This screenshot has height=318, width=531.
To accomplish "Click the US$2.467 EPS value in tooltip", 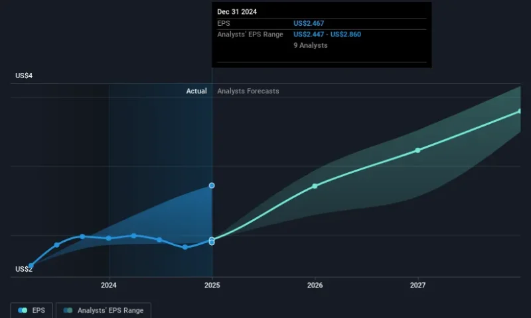I will point(309,23).
